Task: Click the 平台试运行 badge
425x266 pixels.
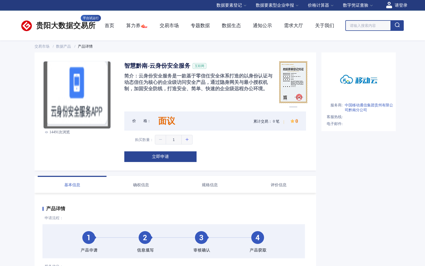Action: coord(91,18)
